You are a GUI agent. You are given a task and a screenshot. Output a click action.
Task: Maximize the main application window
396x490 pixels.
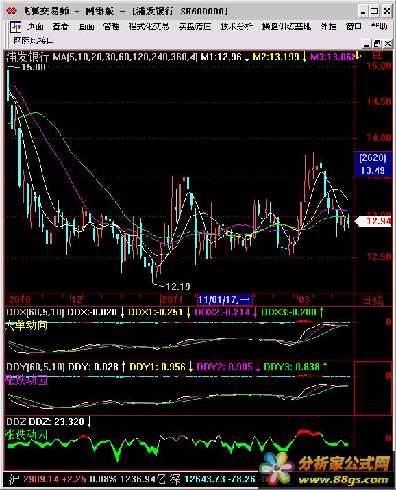point(374,12)
